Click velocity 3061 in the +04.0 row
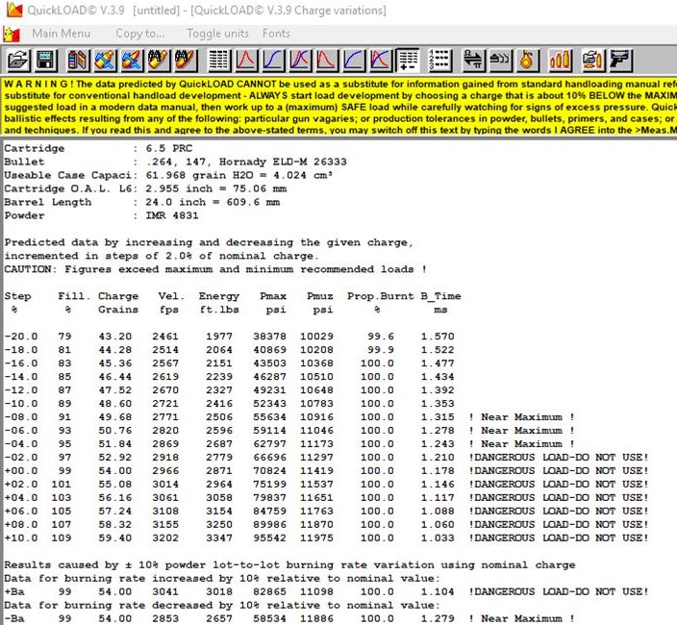The width and height of the screenshot is (677, 625). pos(165,497)
